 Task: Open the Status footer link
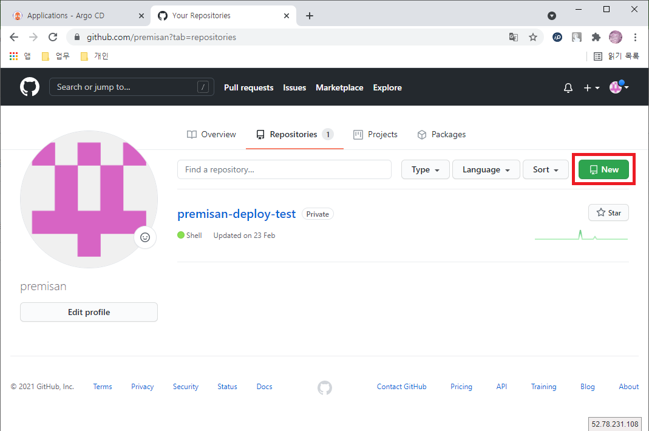(x=227, y=387)
